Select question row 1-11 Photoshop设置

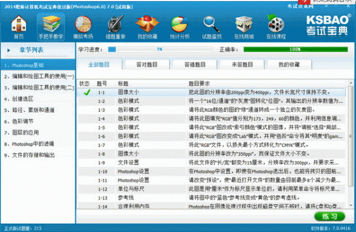coord(212,181)
